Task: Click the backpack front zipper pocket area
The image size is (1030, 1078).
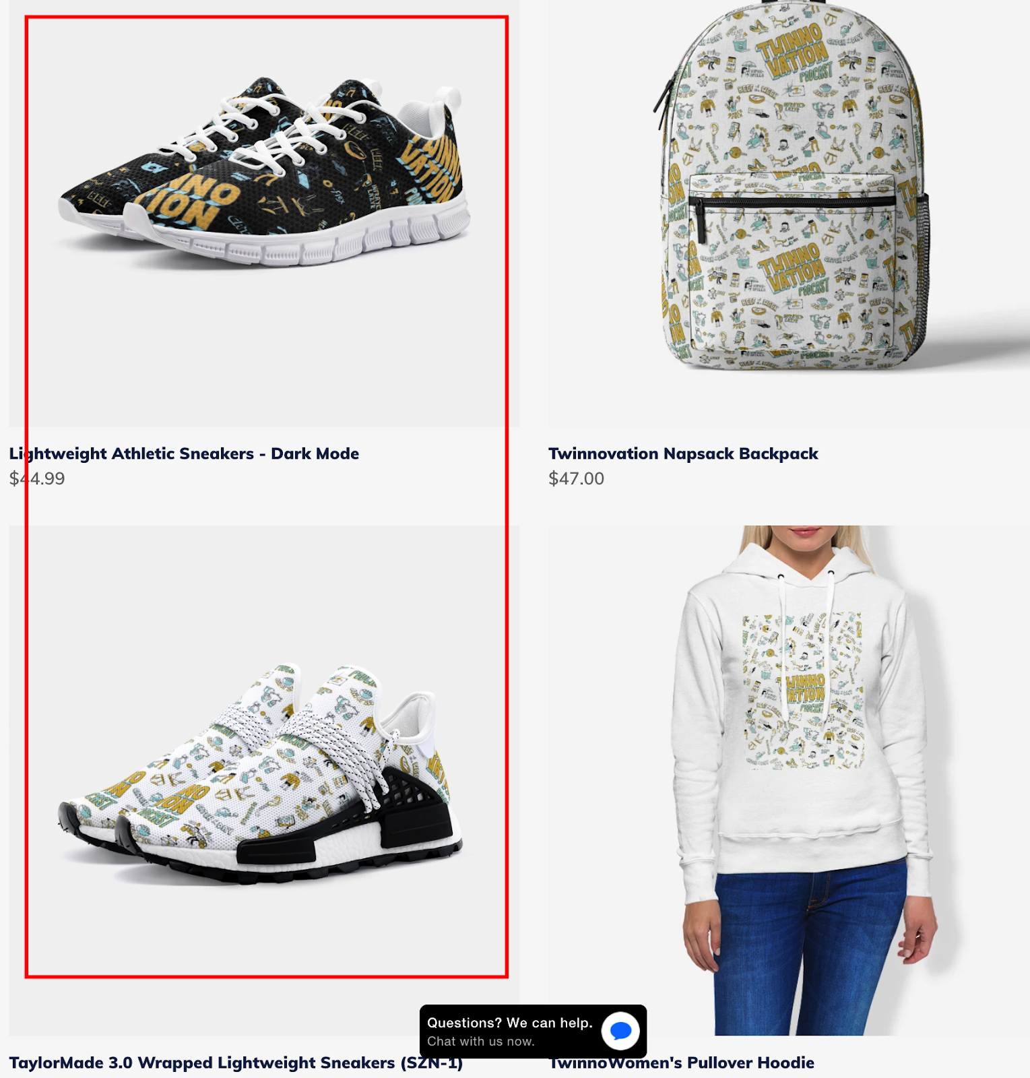Action: click(792, 263)
